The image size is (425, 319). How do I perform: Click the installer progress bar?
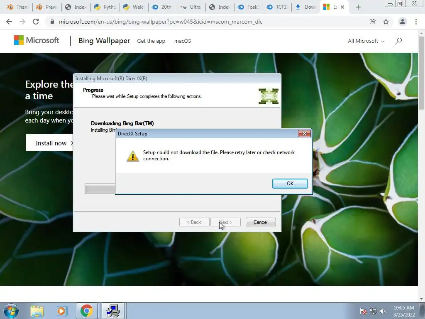(x=100, y=189)
